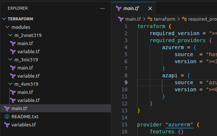The width and height of the screenshot is (217, 136).
Task: Collapse the m_4vm319 folder
Action: click(x=10, y=84)
